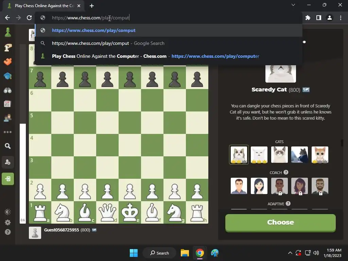Open the Learn graduation cap icon
This screenshot has width=348, height=261.
[8, 76]
